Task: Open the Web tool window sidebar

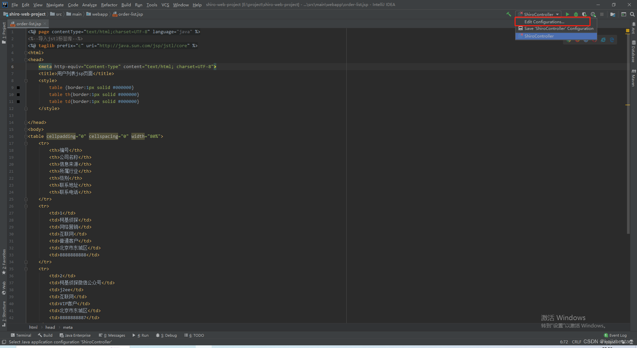Action: coord(4,288)
